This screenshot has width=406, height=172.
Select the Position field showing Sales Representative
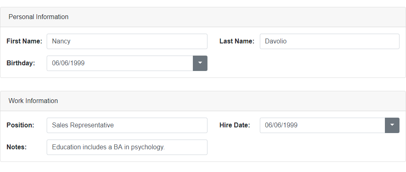127,125
